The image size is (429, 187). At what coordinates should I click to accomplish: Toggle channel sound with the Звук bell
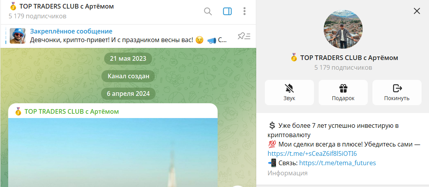click(289, 92)
